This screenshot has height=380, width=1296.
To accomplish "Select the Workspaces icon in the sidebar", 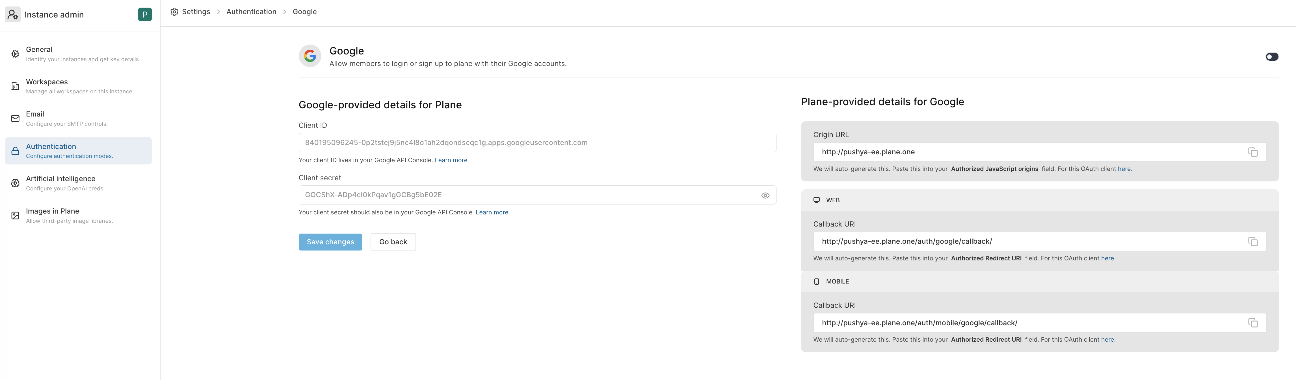I will [15, 86].
